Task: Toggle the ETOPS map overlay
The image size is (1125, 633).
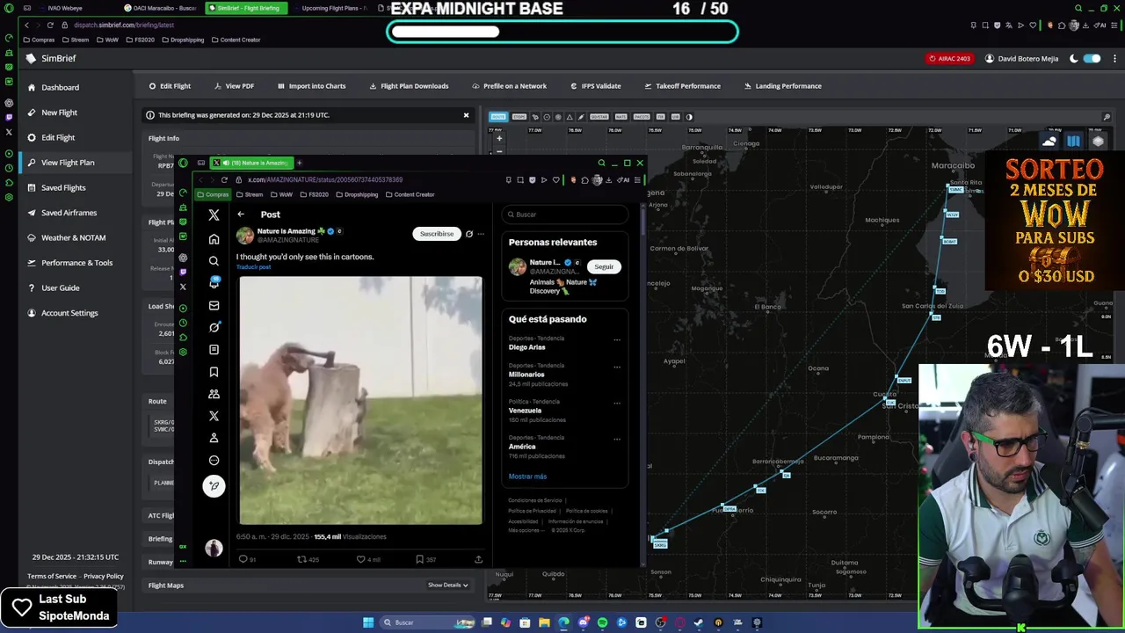Action: pos(519,117)
